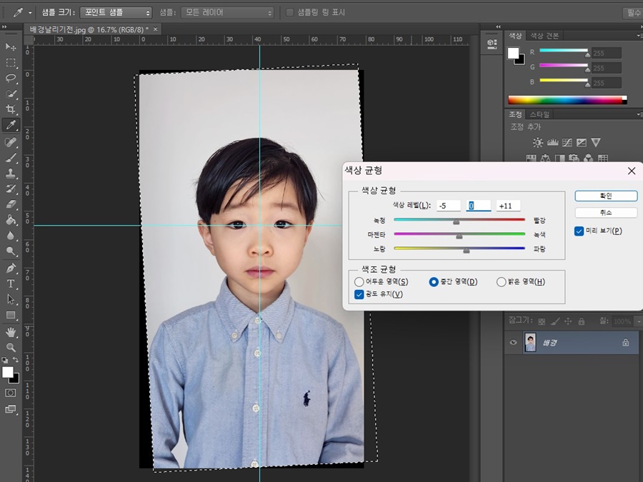Select the Hand tool
Screen dimensions: 643x482
click(x=11, y=332)
